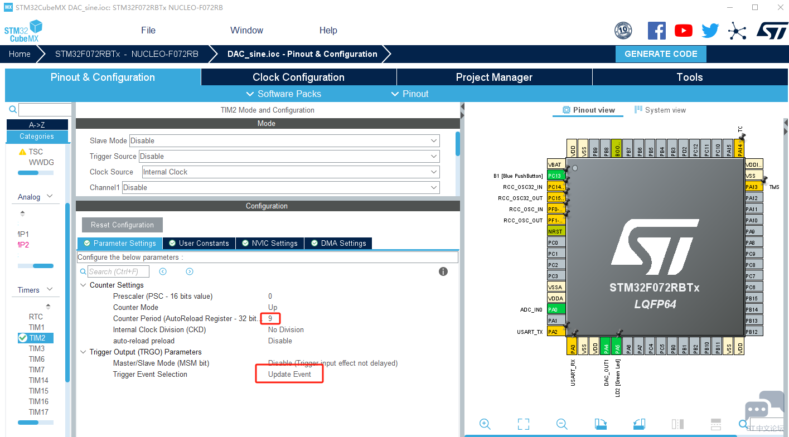Expand the Pinout dropdown menu

[410, 94]
